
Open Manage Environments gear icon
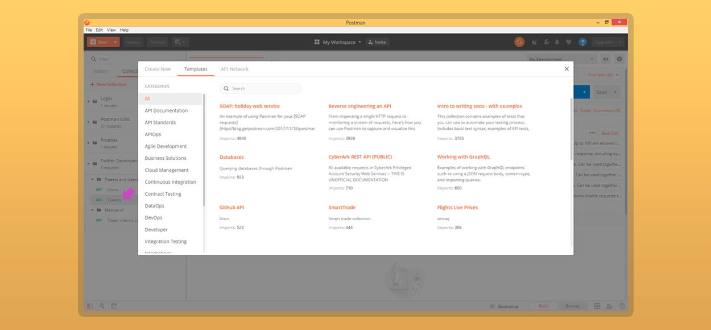pos(619,59)
